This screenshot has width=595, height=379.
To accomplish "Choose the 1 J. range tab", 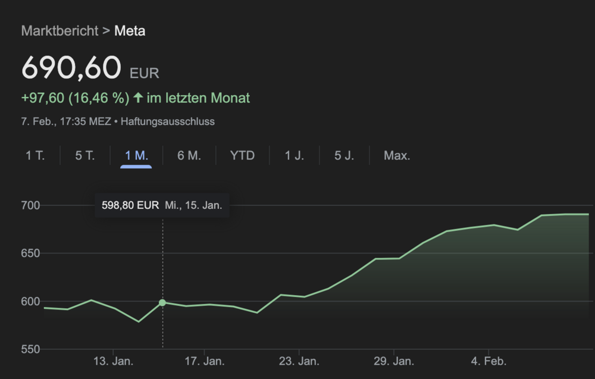I will click(x=294, y=156).
